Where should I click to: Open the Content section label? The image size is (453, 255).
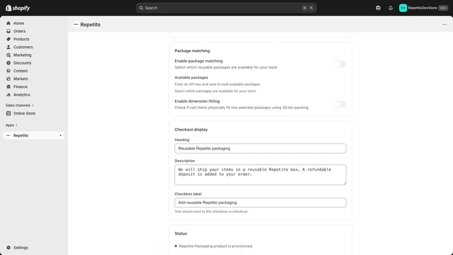pyautogui.click(x=20, y=71)
